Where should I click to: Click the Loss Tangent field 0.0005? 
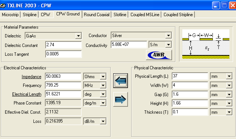coord(63,54)
